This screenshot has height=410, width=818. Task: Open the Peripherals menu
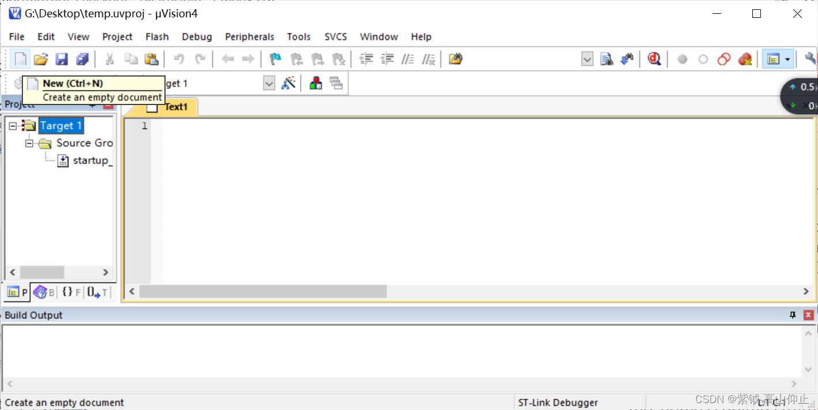pos(250,36)
